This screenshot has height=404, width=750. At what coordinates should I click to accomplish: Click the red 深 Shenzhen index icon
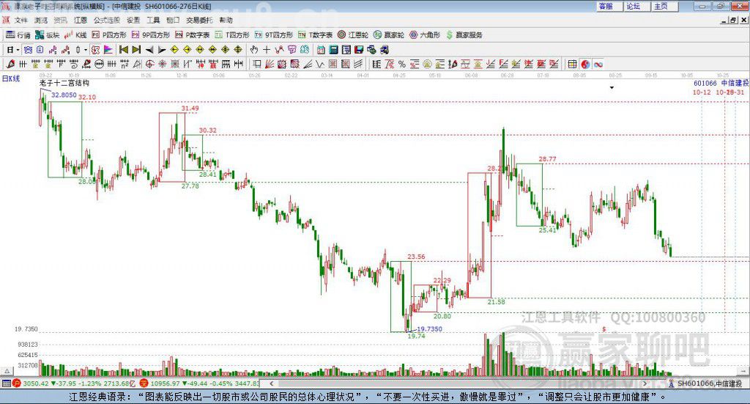click(144, 383)
